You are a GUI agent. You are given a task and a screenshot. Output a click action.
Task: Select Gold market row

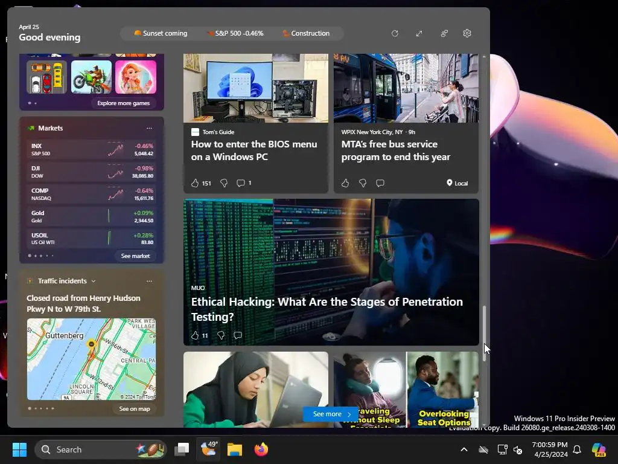tap(92, 217)
